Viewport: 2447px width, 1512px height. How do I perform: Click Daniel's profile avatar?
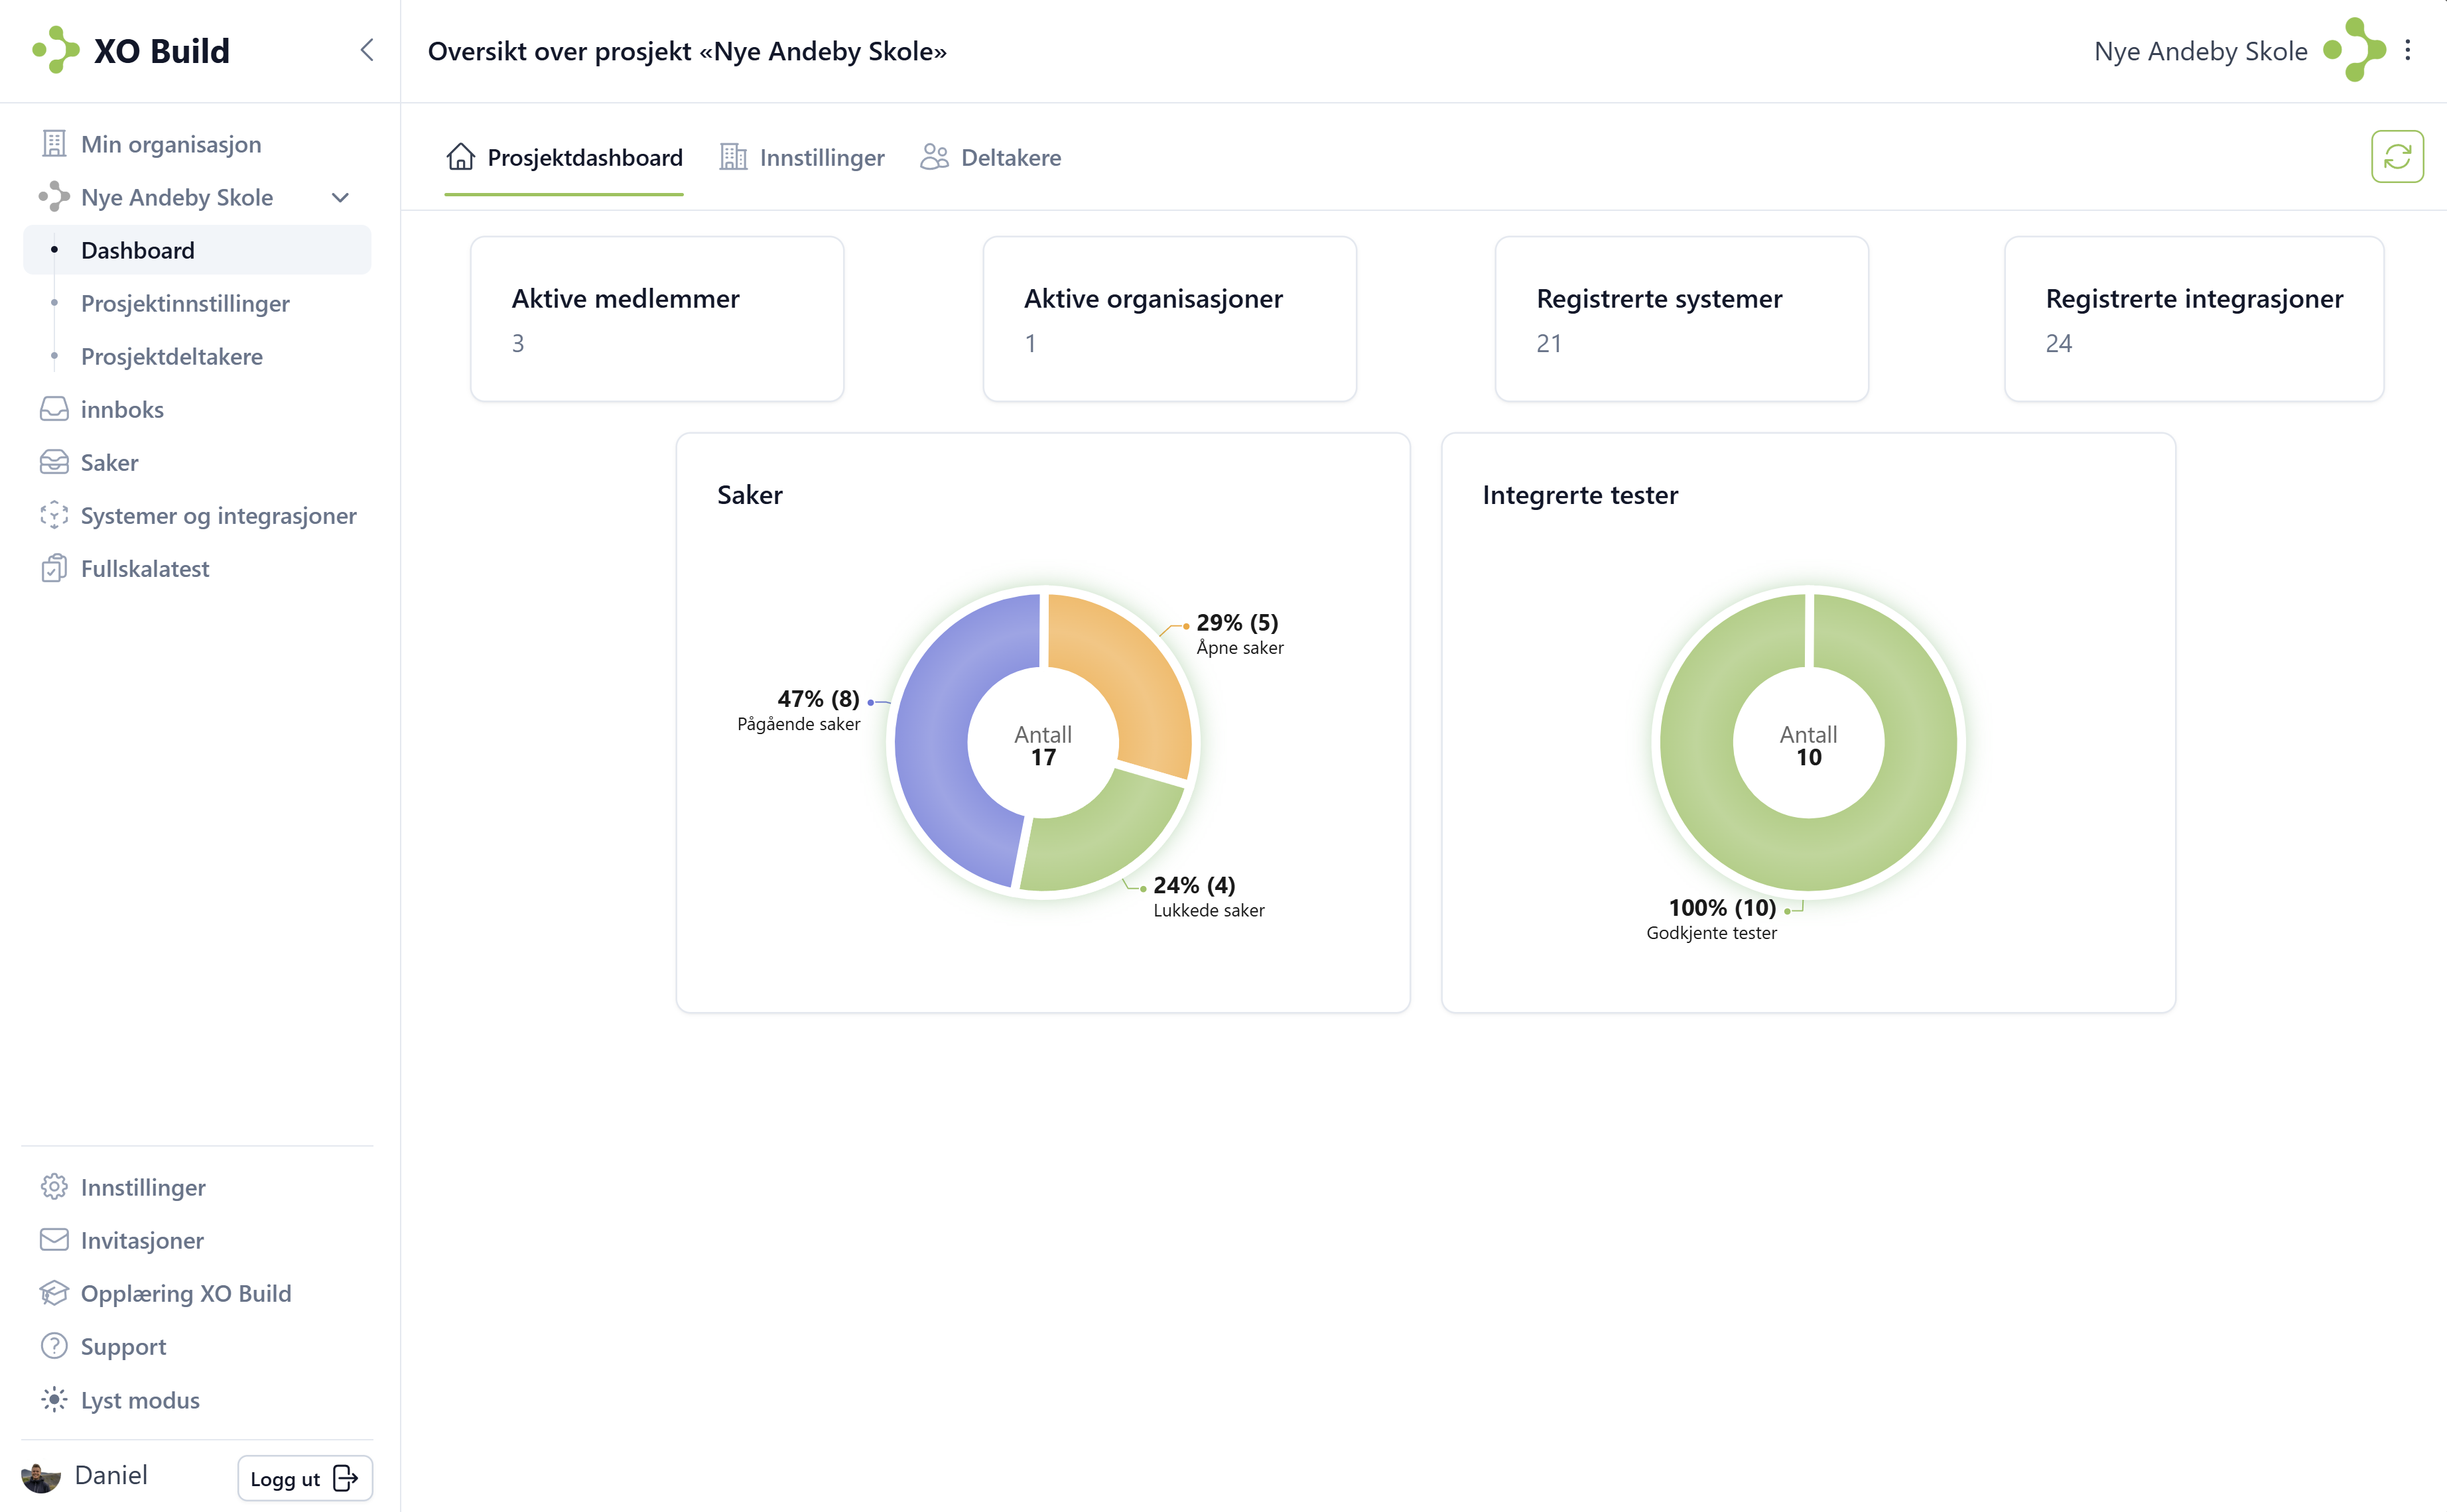pyautogui.click(x=41, y=1476)
